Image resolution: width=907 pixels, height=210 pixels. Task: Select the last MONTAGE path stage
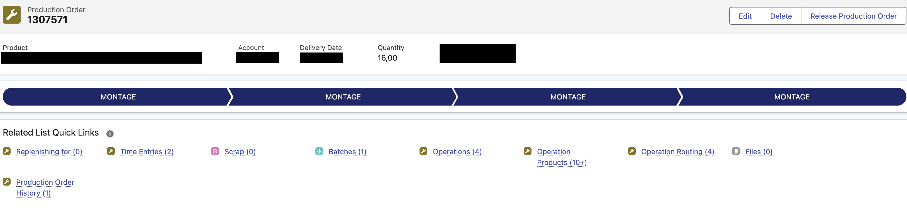coord(791,97)
